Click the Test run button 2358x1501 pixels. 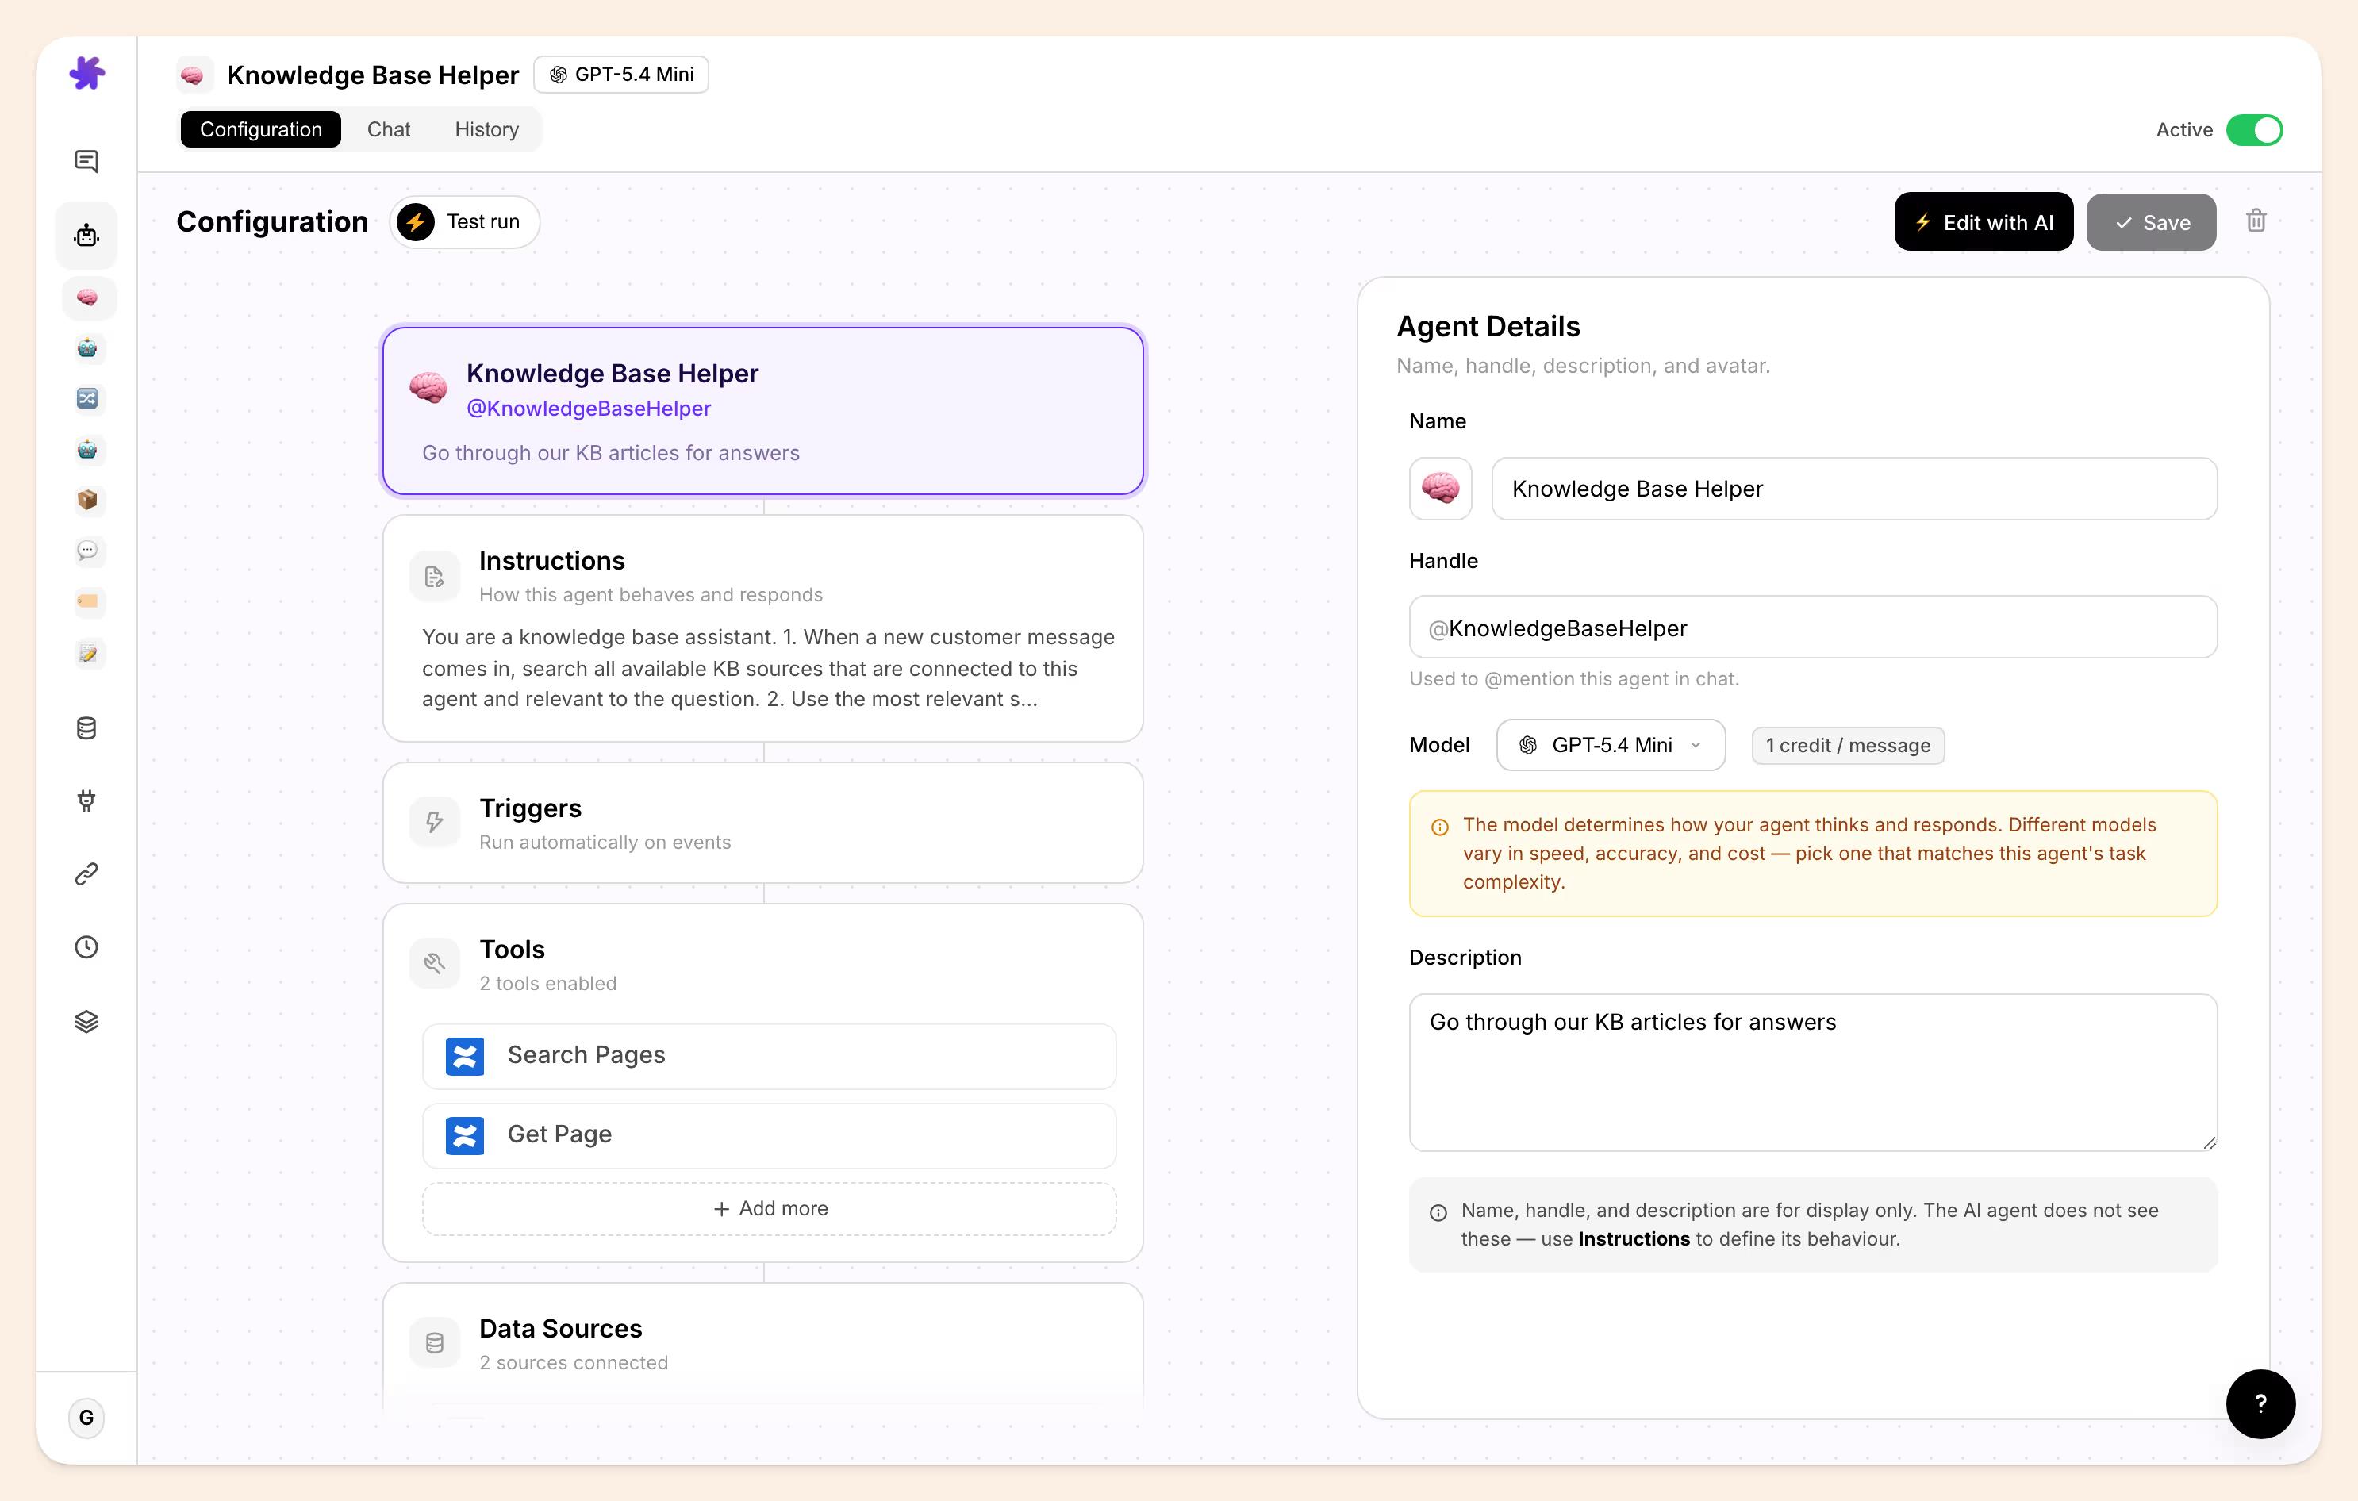click(x=464, y=222)
